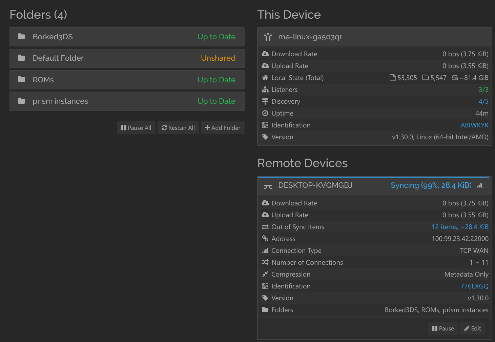This screenshot has width=495, height=342.
Task: Click the Unshared status of Default Folder
Action: [218, 58]
